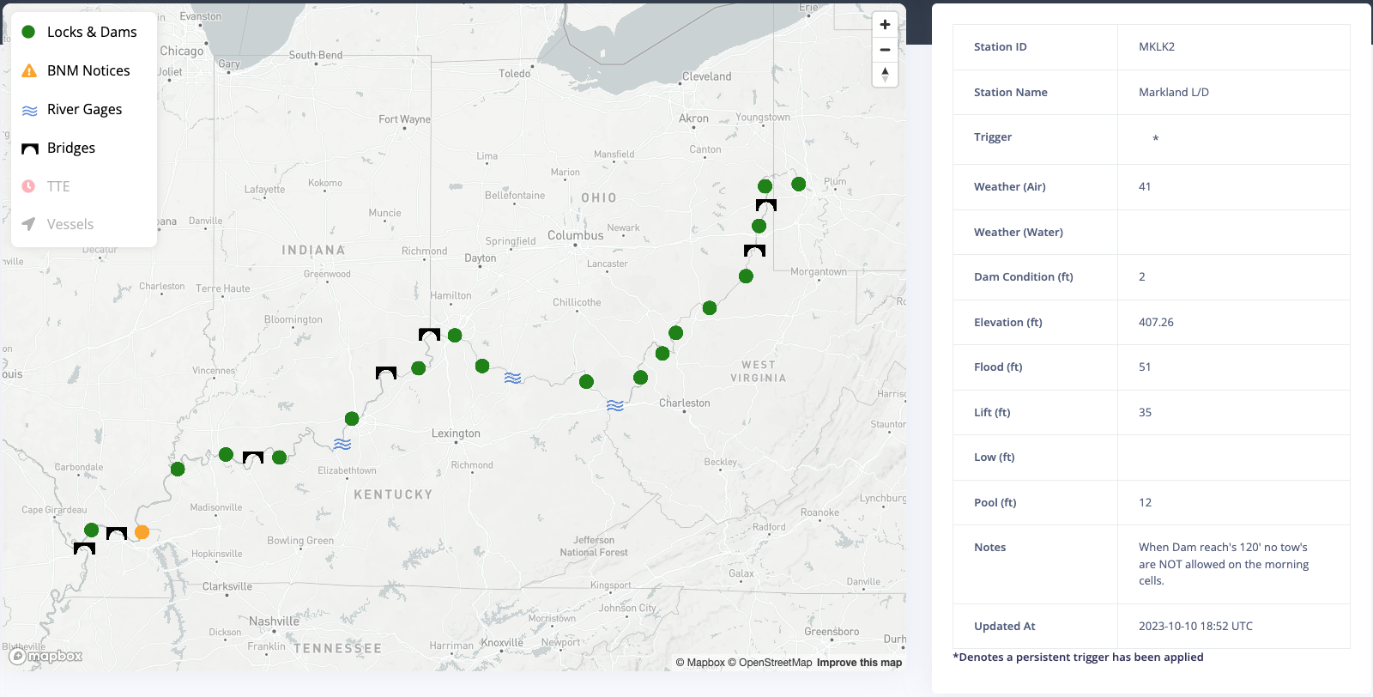This screenshot has height=697, width=1373.
Task: Select bridge marker between the two Morgantown-area dams
Action: coord(754,251)
